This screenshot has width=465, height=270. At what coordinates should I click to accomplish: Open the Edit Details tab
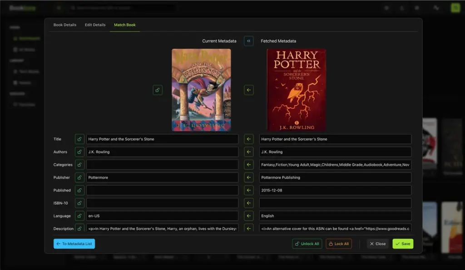95,25
